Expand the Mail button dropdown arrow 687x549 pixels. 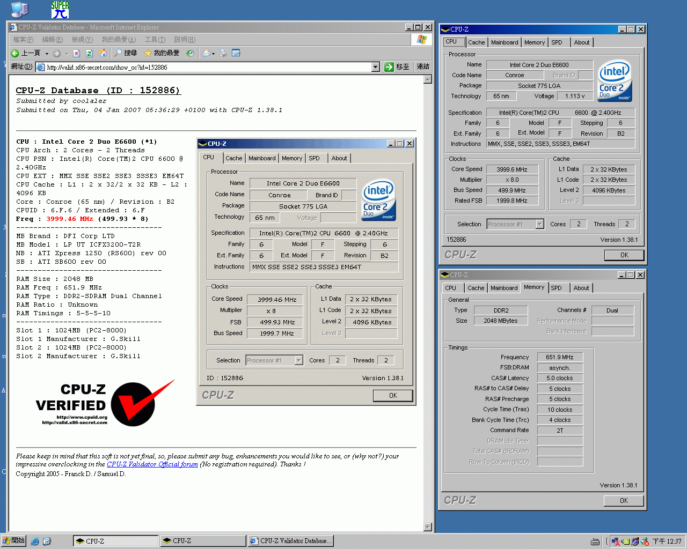pyautogui.click(x=213, y=54)
